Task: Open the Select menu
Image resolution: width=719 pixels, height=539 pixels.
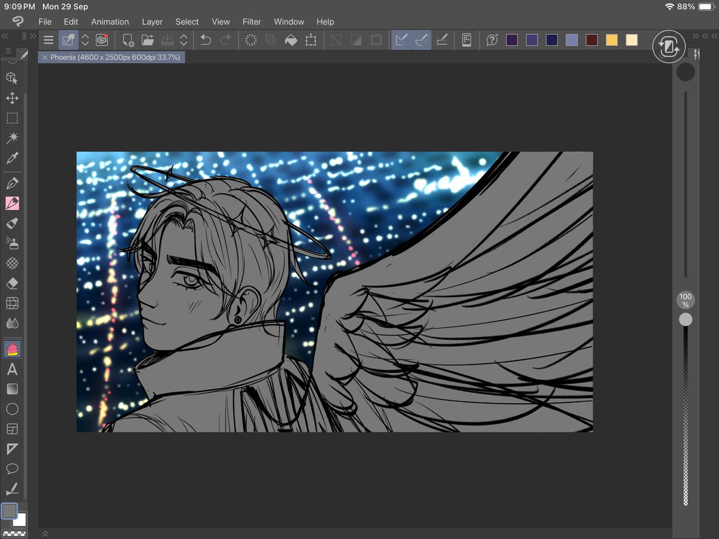Action: coord(187,22)
